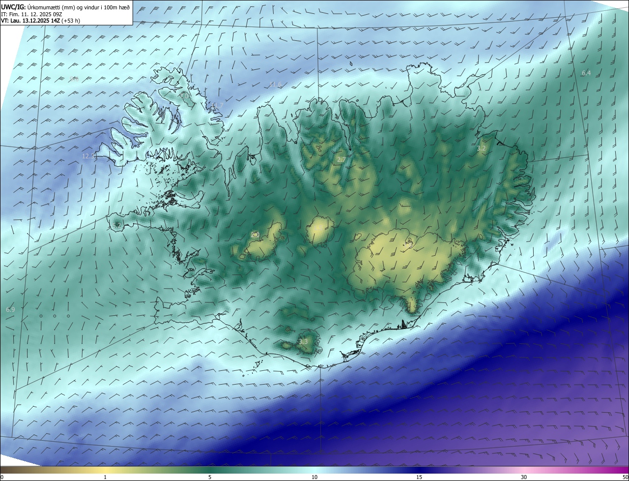Click the valid time line 'VT: Lau. 13.12.2025 14Z (+53 h)'
This screenshot has height=481, width=629.
(x=40, y=21)
